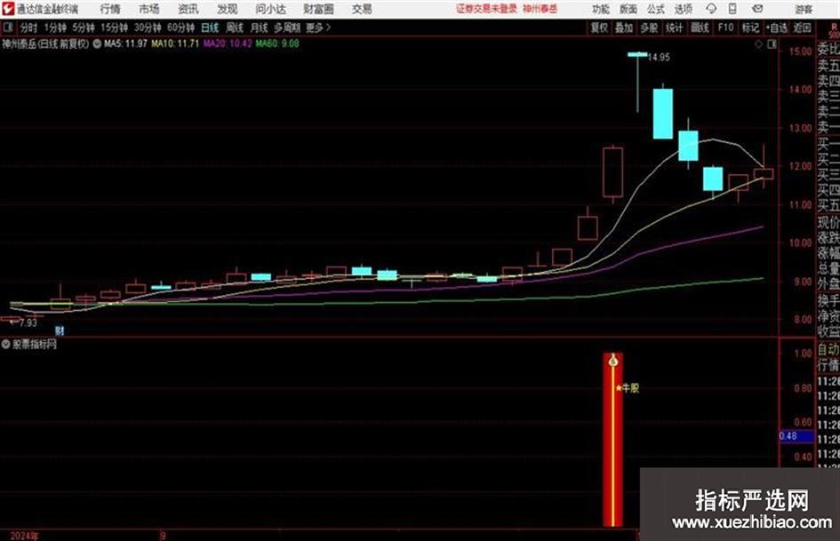Click the 现价 row in side panel
840x541 pixels.
click(x=828, y=222)
